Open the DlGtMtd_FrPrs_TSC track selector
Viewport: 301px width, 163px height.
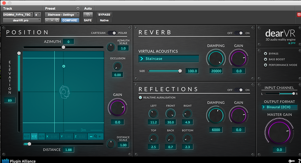(x=18, y=15)
